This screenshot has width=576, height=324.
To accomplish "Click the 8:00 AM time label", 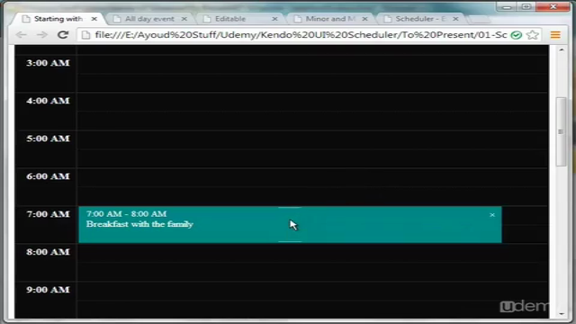I will (48, 252).
